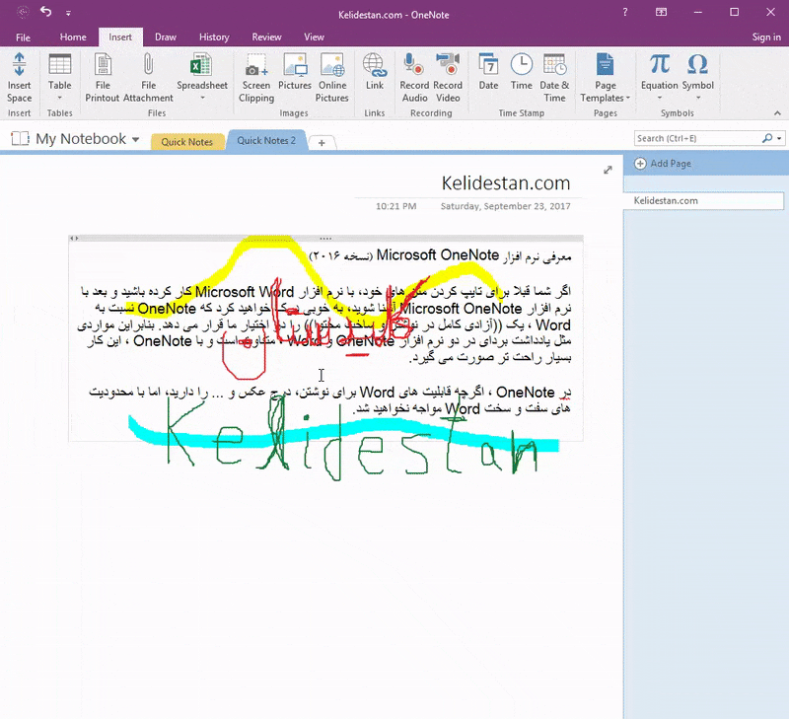The width and height of the screenshot is (789, 719).
Task: Click the search magnifier icon
Action: point(767,138)
